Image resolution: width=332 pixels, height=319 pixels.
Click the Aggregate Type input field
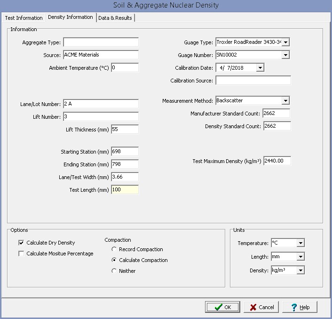pos(101,42)
